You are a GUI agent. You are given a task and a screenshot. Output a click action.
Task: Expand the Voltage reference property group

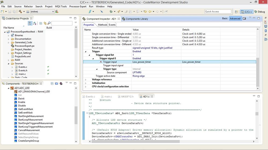(x=86, y=80)
